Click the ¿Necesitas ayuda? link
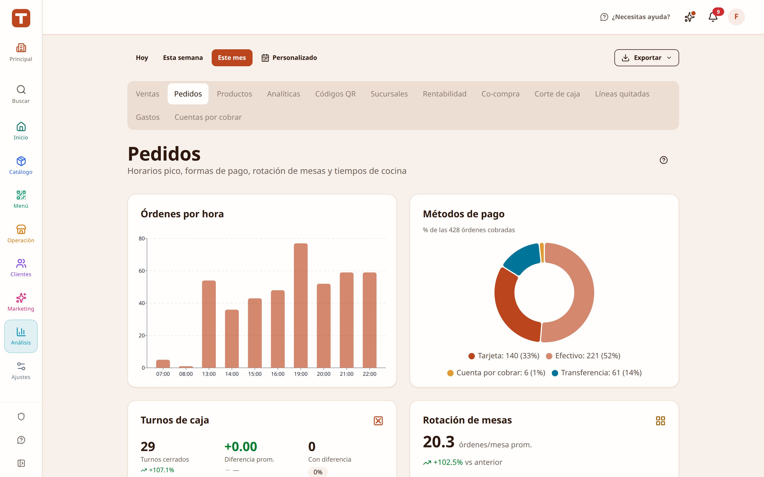The width and height of the screenshot is (764, 477). (635, 17)
